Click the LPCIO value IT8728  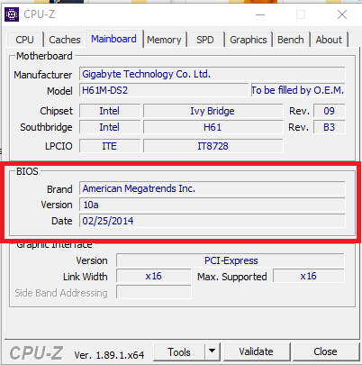tap(213, 146)
